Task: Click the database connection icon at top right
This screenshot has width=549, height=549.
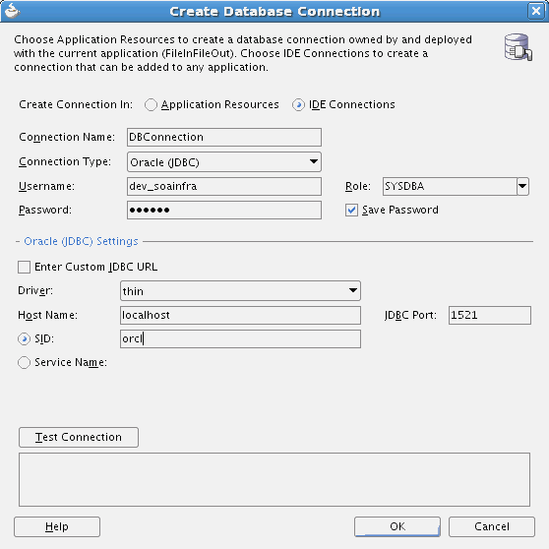Action: coord(518,47)
